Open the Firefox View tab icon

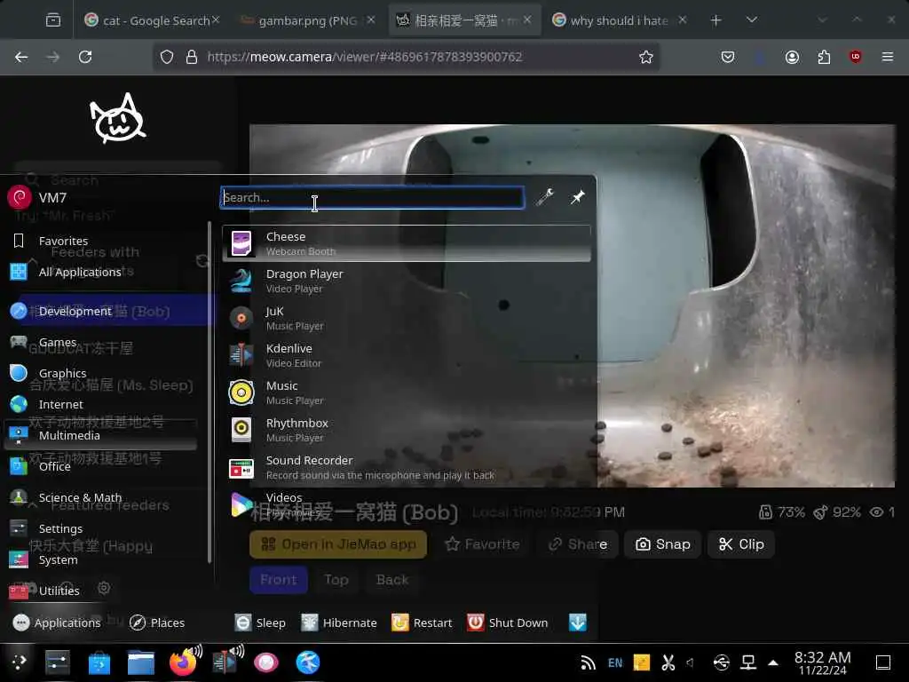pyautogui.click(x=52, y=20)
